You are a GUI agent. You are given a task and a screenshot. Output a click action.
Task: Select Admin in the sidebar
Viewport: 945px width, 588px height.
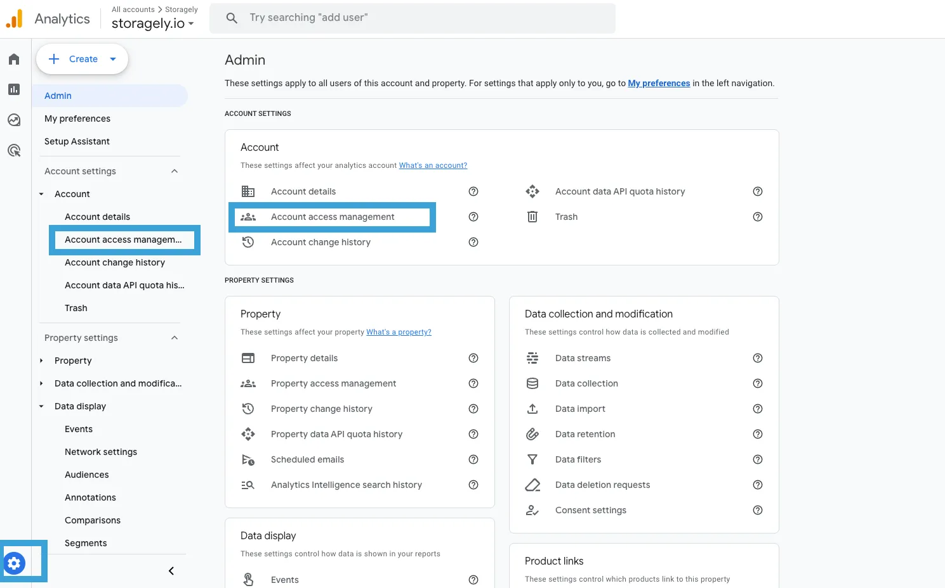pyautogui.click(x=110, y=96)
